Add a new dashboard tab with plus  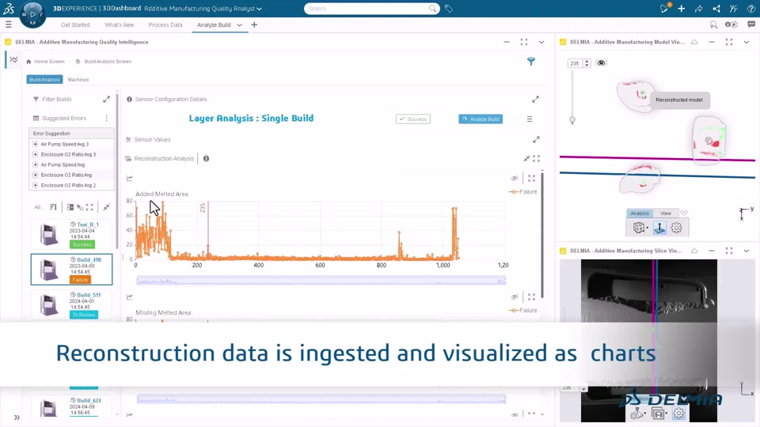(254, 25)
